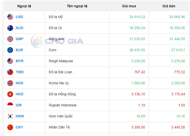Click the European Union flag icon
190x136 pixels.
[x=10, y=50]
